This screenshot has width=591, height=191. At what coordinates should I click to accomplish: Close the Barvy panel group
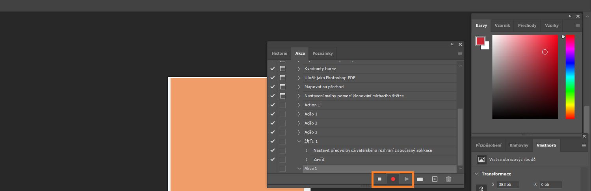click(x=578, y=16)
